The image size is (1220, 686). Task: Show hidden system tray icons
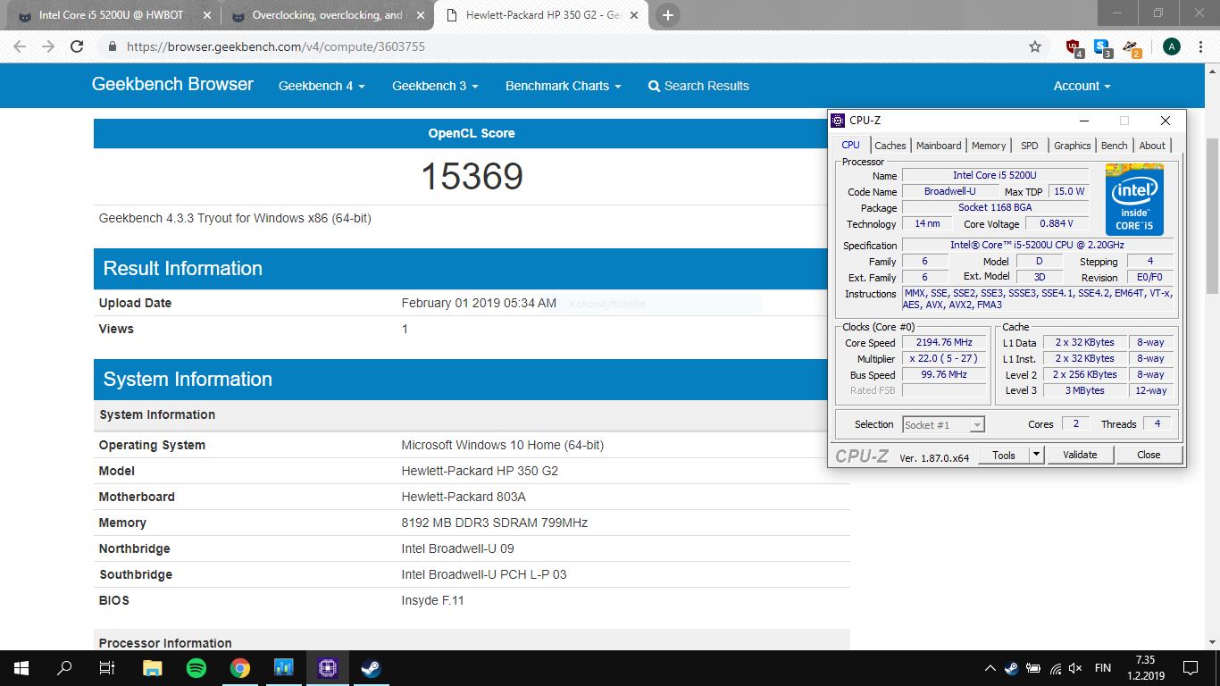click(x=990, y=668)
